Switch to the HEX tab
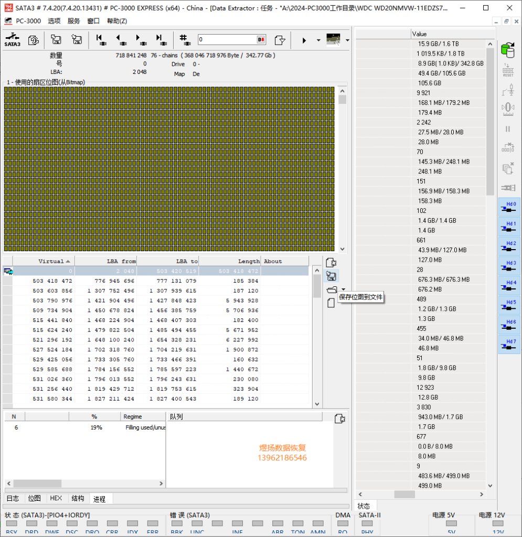522x537 pixels. 56,498
